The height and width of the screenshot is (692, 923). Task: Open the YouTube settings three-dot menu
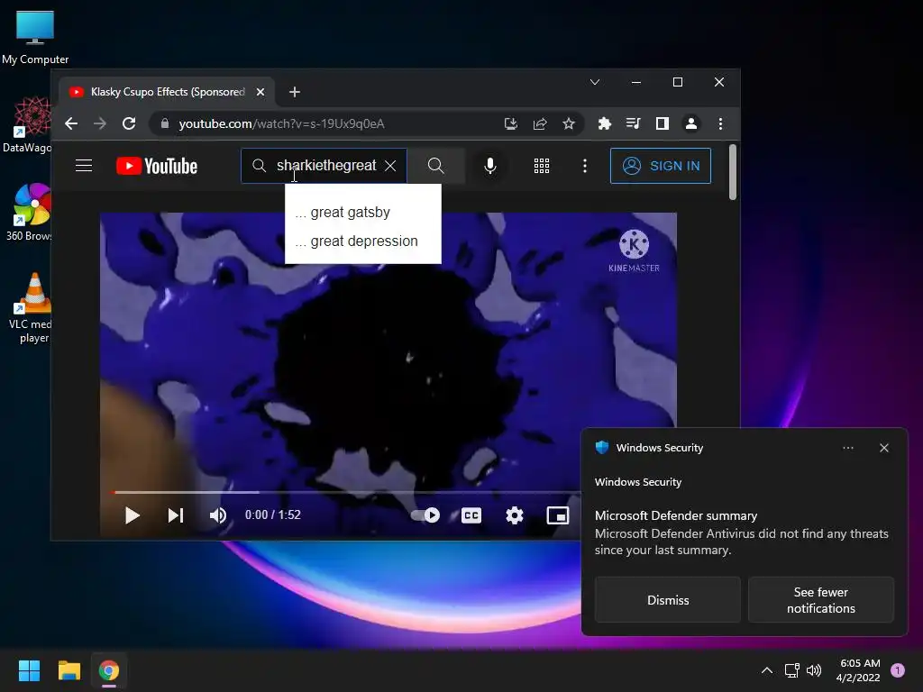click(584, 166)
